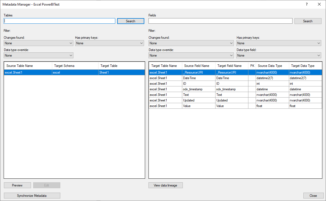Focus the Fields search input field
Viewport: 326px width, 201px height.
click(x=220, y=21)
